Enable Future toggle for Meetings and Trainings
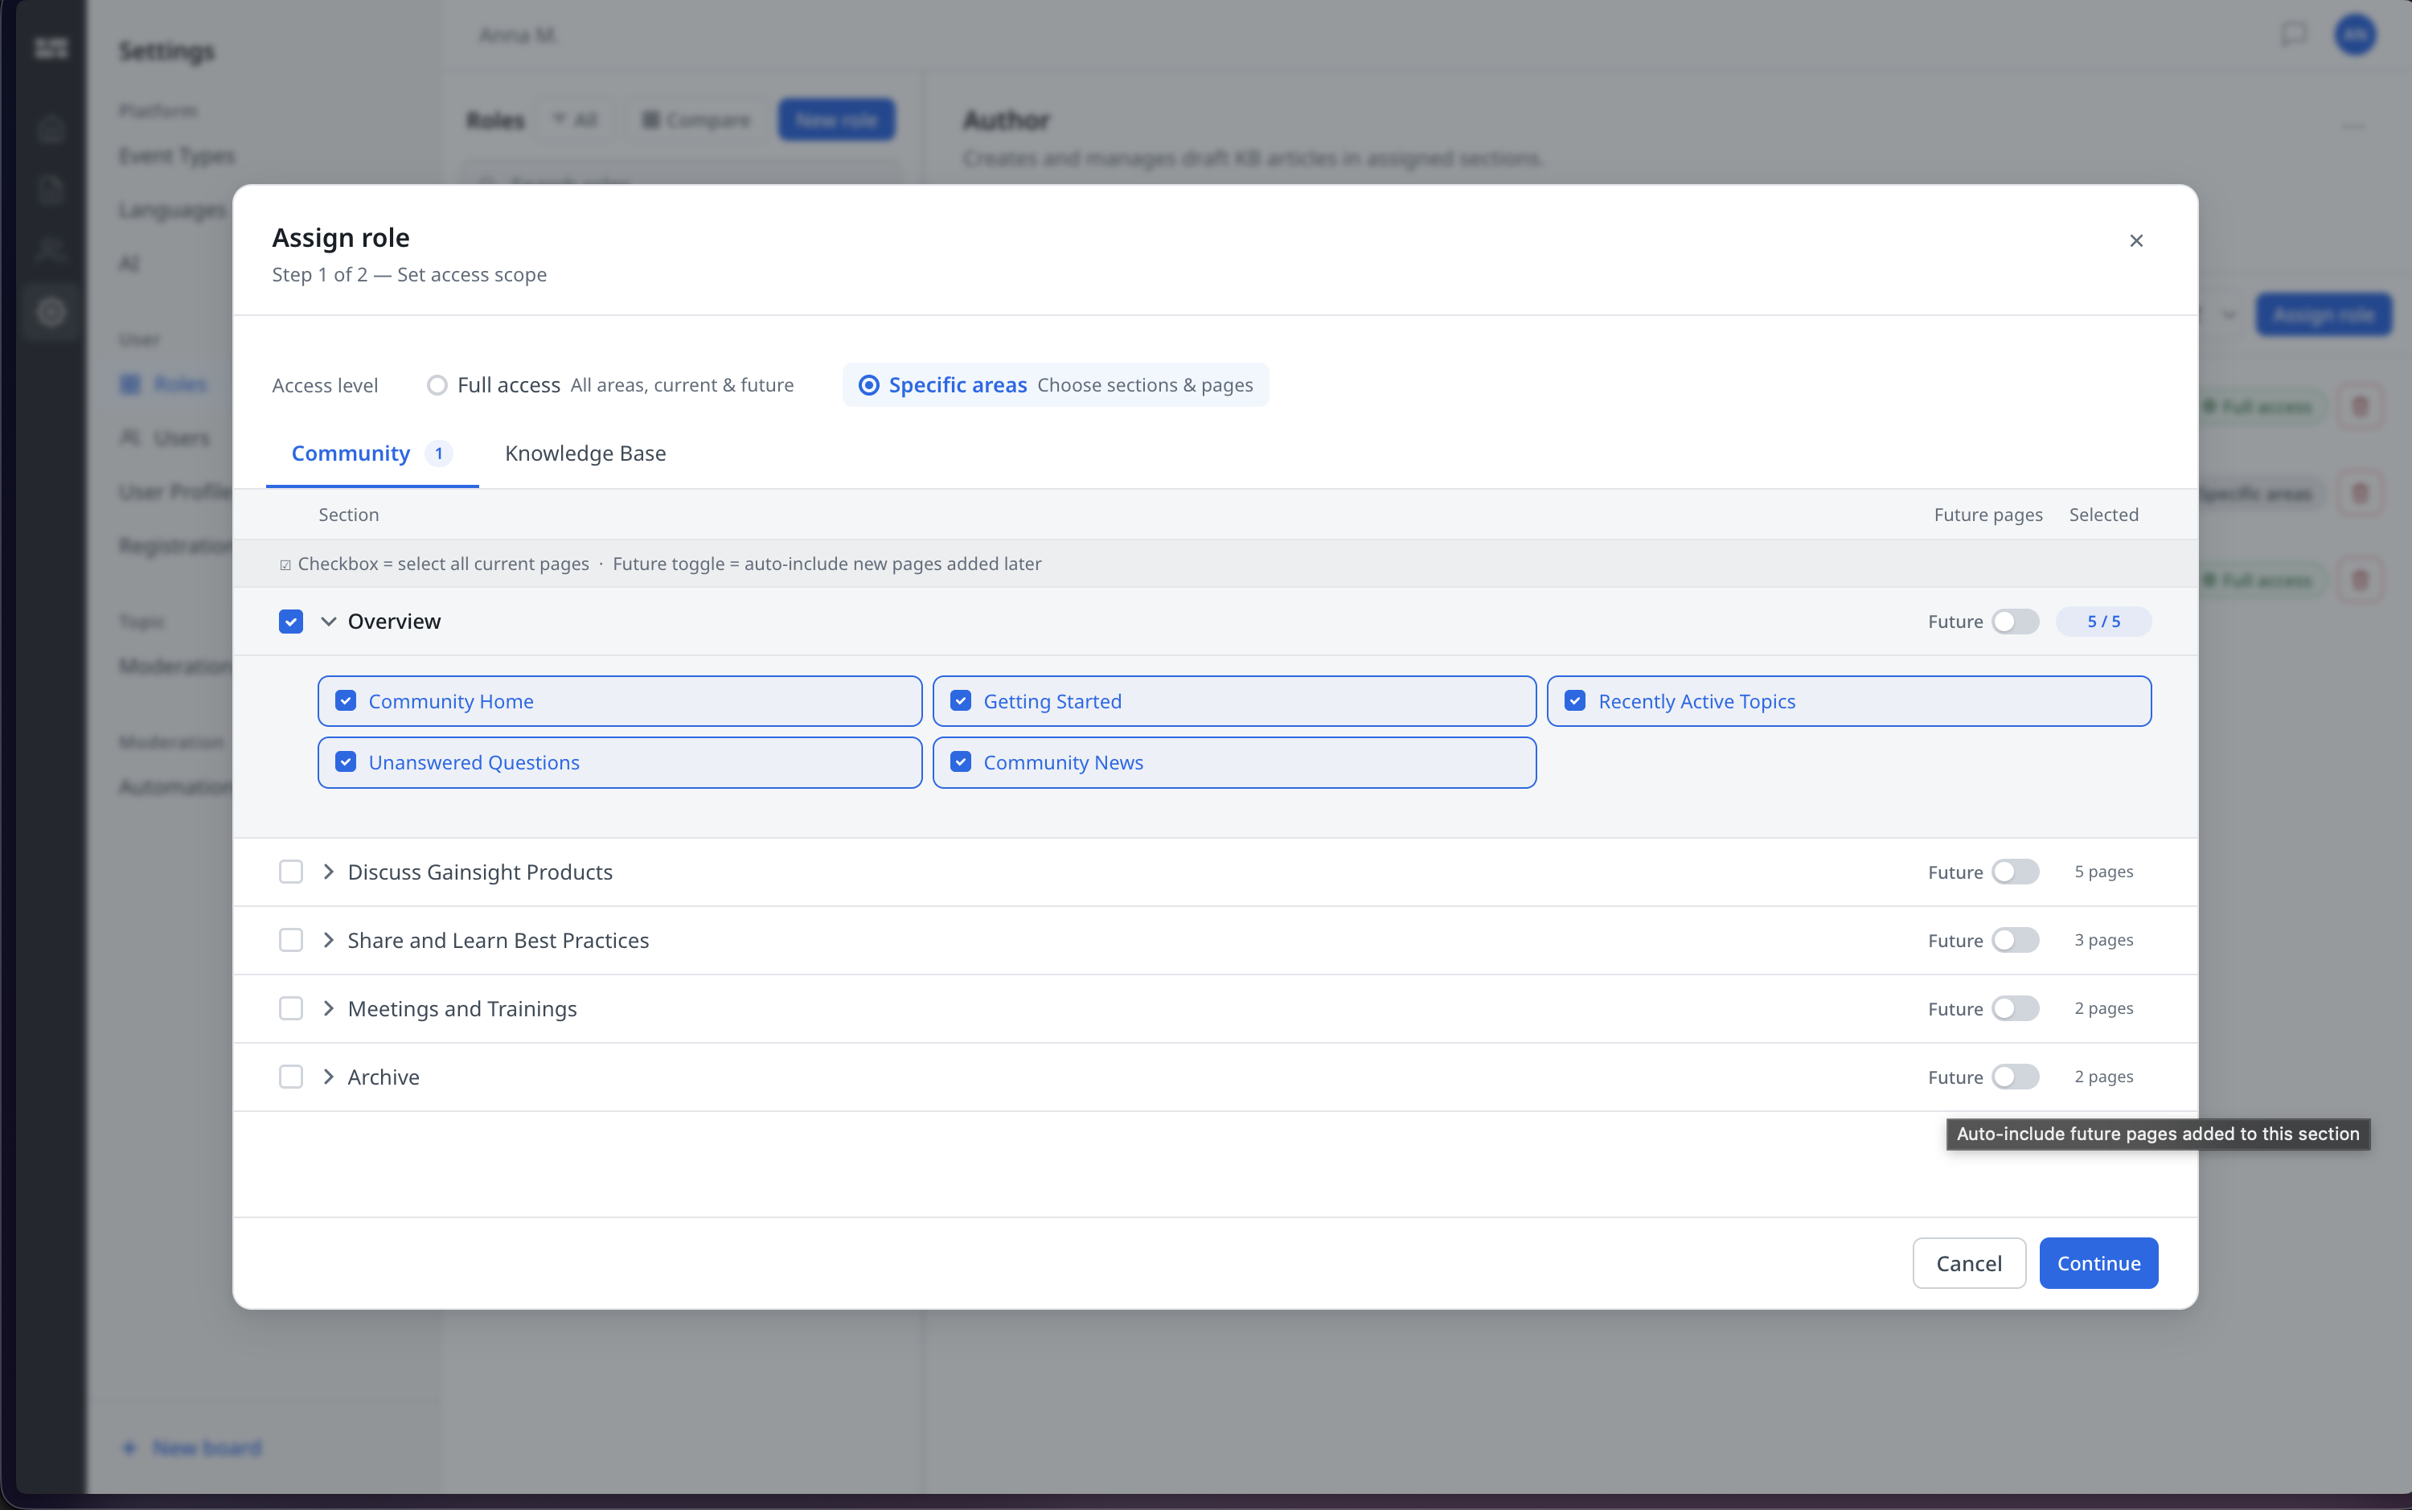 pyautogui.click(x=2015, y=1008)
